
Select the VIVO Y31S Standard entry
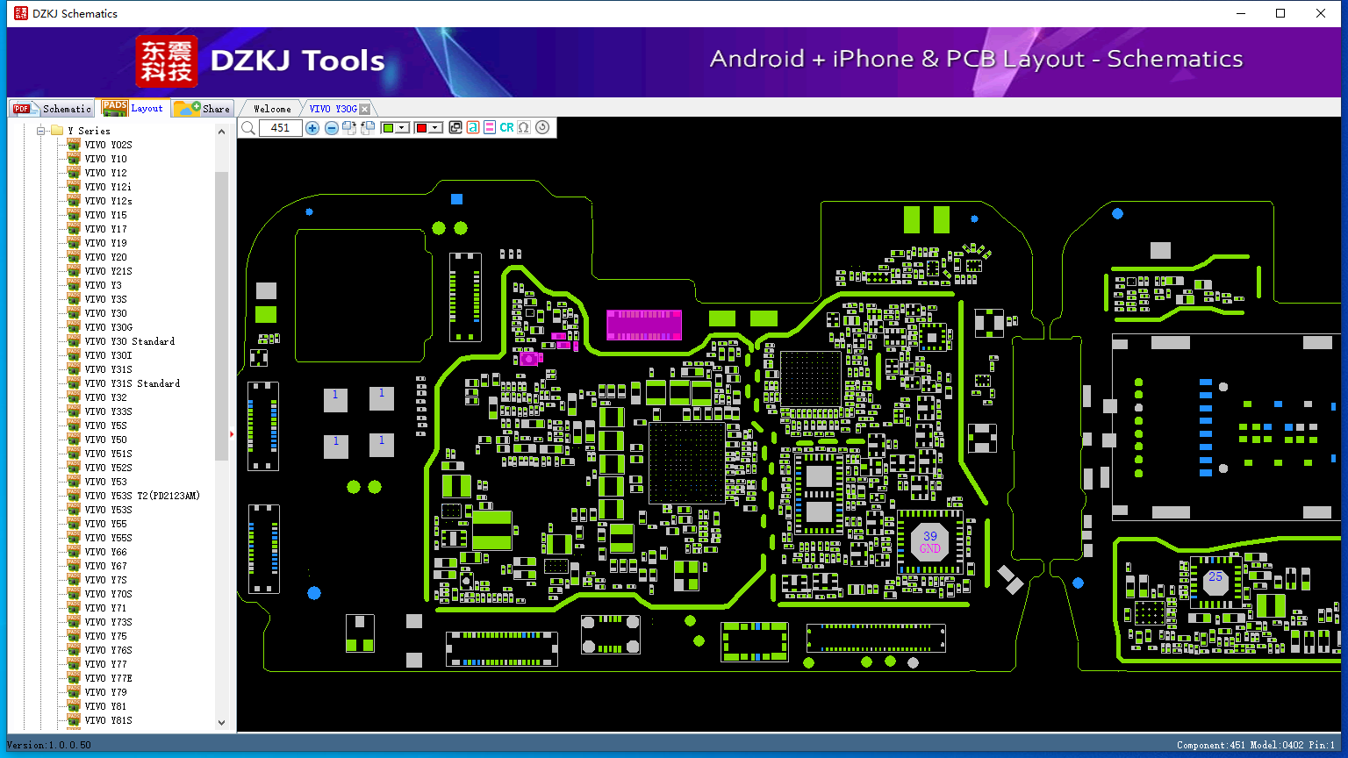pyautogui.click(x=132, y=383)
